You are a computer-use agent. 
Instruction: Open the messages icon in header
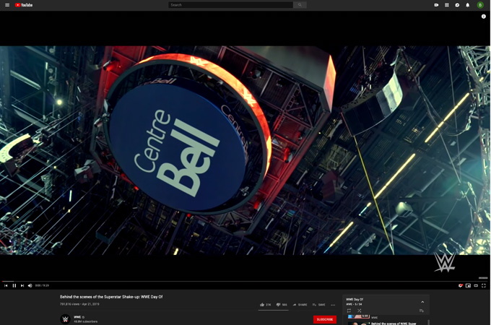coord(457,5)
